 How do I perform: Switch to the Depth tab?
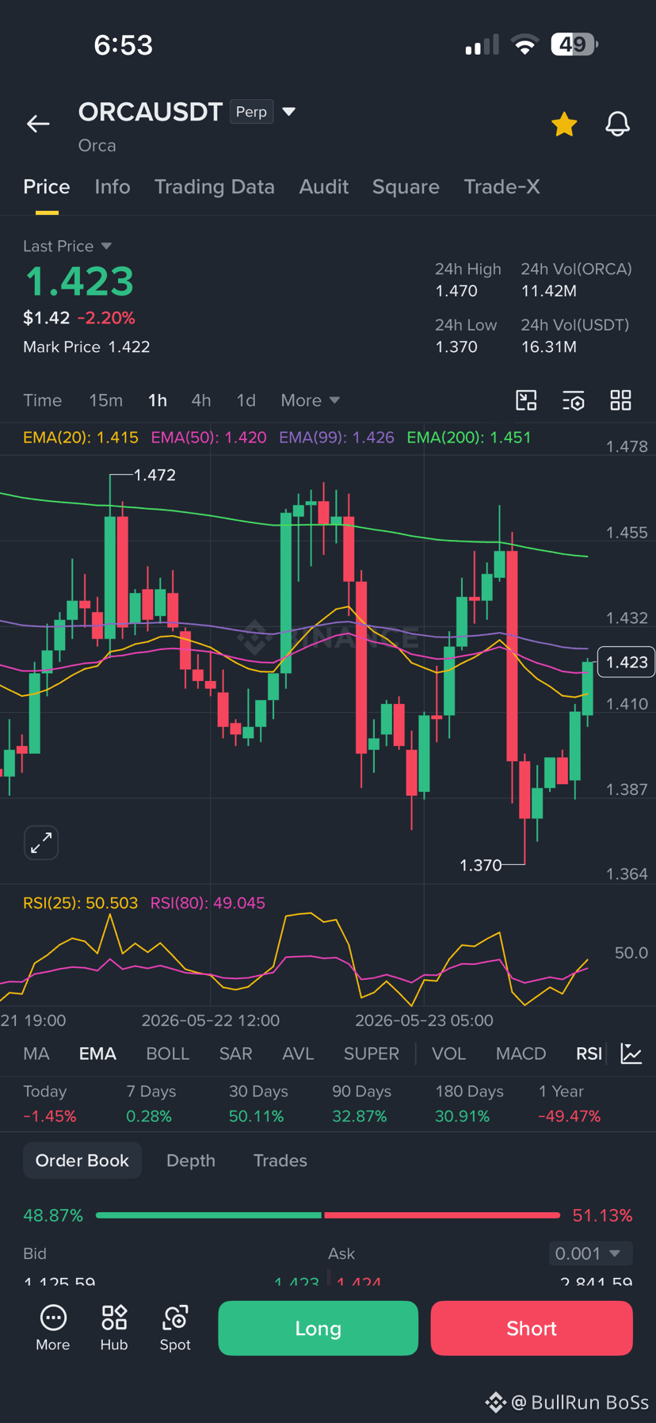coord(191,1161)
